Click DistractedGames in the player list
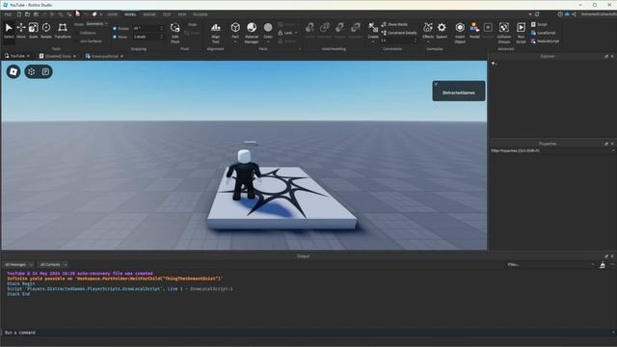The width and height of the screenshot is (617, 347). click(x=459, y=93)
